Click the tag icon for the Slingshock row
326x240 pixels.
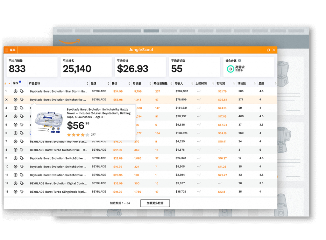tap(22, 192)
